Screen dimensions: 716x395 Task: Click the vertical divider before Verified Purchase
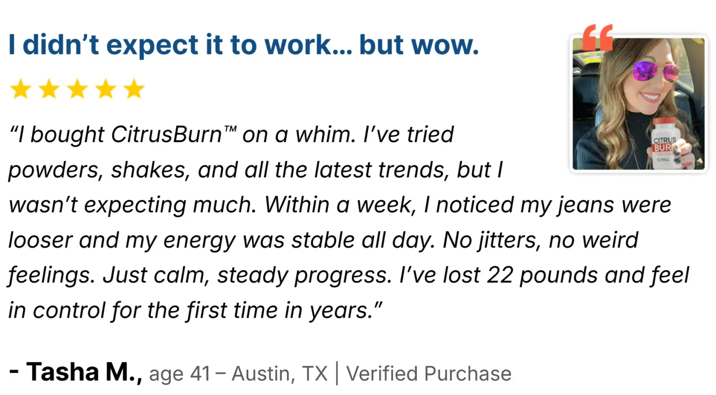pyautogui.click(x=337, y=373)
